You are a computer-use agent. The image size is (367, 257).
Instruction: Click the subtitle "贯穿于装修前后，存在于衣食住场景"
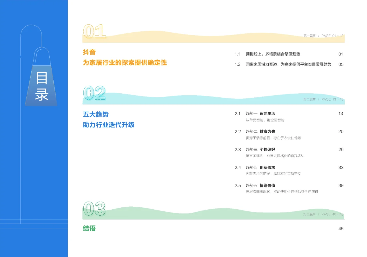[x=273, y=138]
